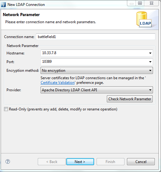Image resolution: width=161 pixels, height=172 pixels.
Task: Open the Certificate Validation link
Action: coord(58,83)
